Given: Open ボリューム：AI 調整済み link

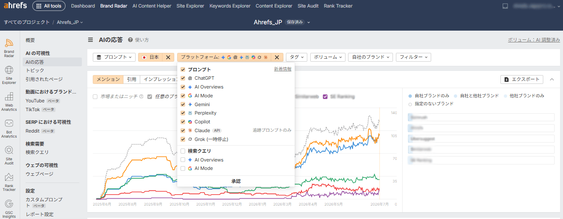Looking at the screenshot, I should point(534,40).
